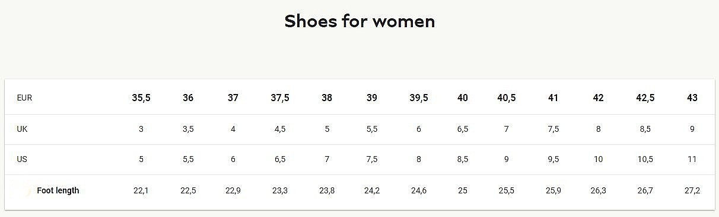This screenshot has width=719, height=217.
Task: Click US size 11 cell
Action: [692, 160]
